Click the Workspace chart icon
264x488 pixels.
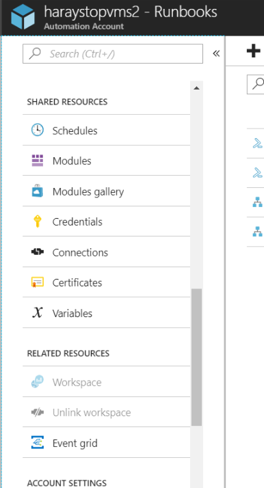(x=38, y=382)
